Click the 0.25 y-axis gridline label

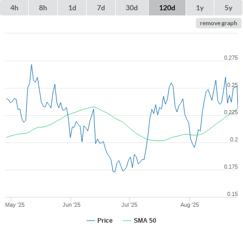[x=232, y=85]
